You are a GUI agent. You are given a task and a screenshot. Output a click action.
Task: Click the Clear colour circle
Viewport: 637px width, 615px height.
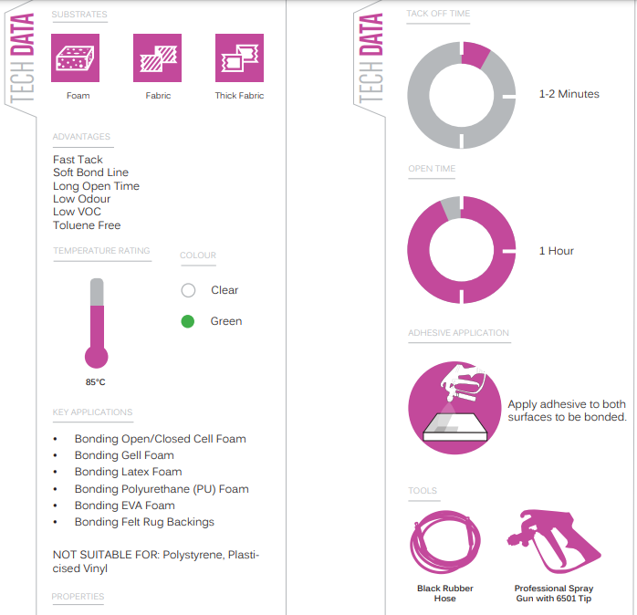click(x=188, y=290)
